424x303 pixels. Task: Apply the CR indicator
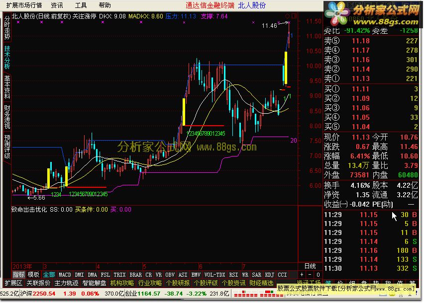[148, 275]
